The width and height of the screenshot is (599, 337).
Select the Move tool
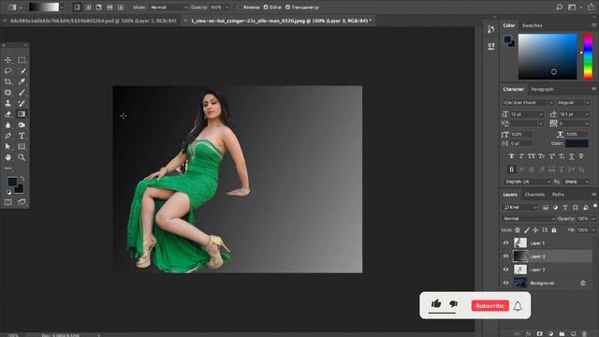pyautogui.click(x=7, y=60)
